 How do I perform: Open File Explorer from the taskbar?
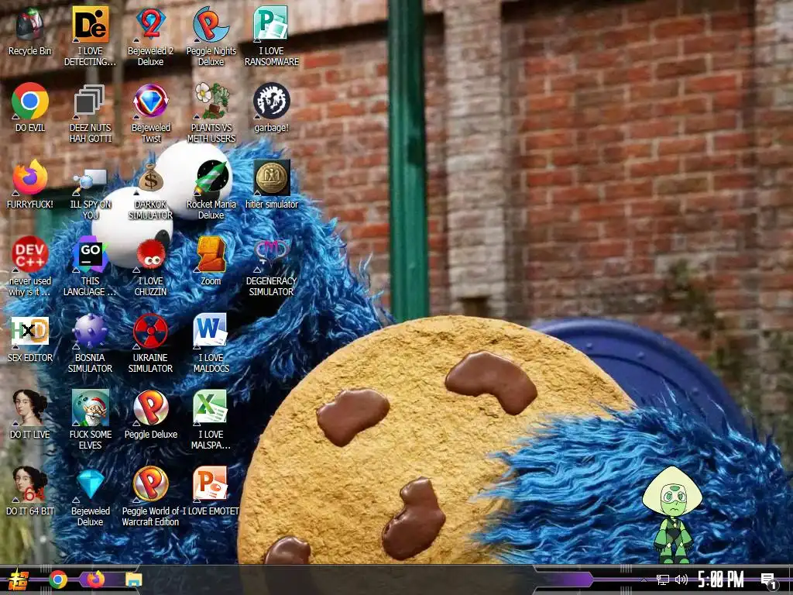[134, 580]
